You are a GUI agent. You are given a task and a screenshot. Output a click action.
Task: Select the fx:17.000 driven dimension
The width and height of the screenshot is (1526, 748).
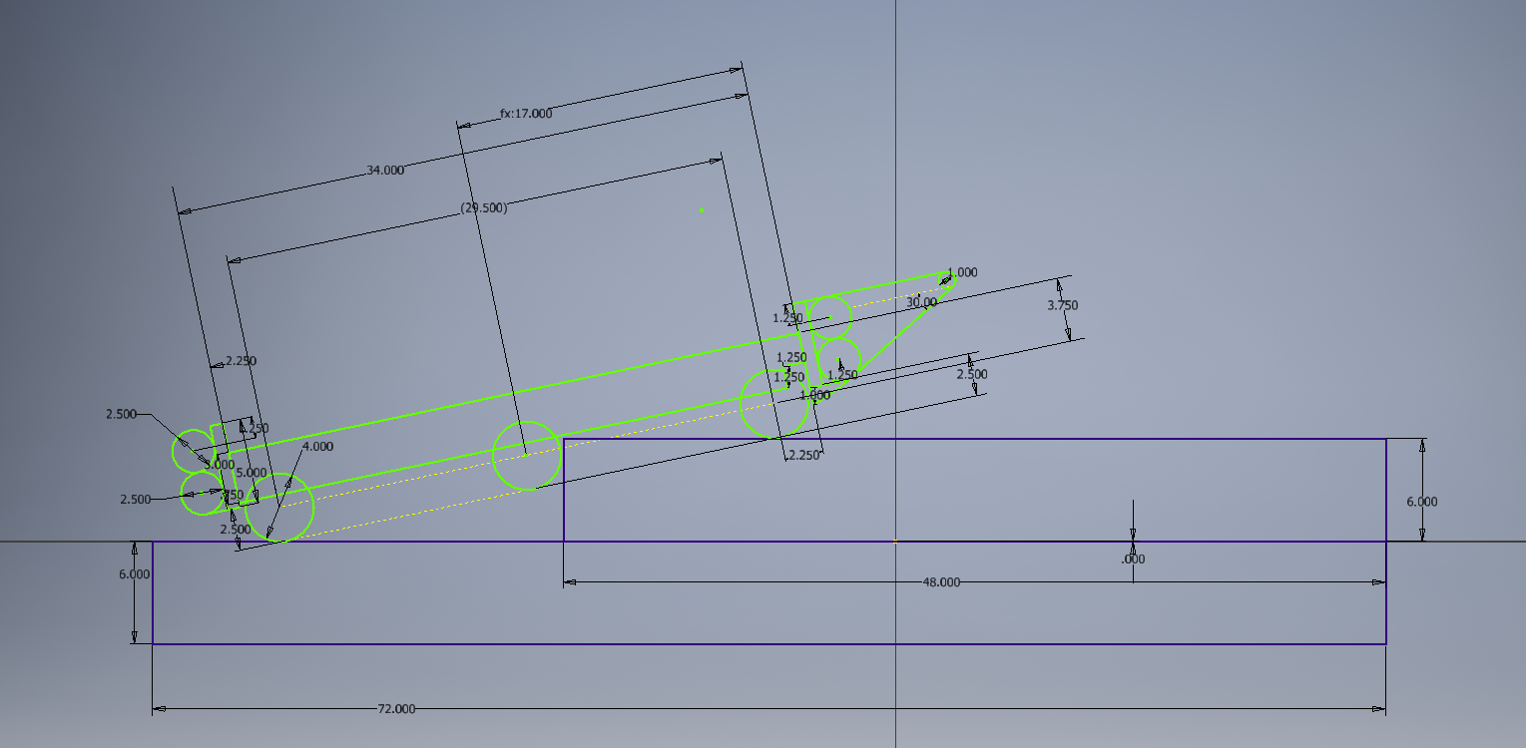(526, 114)
